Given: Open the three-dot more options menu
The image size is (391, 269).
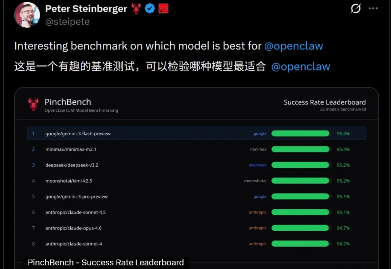Looking at the screenshot, I should point(373,9).
